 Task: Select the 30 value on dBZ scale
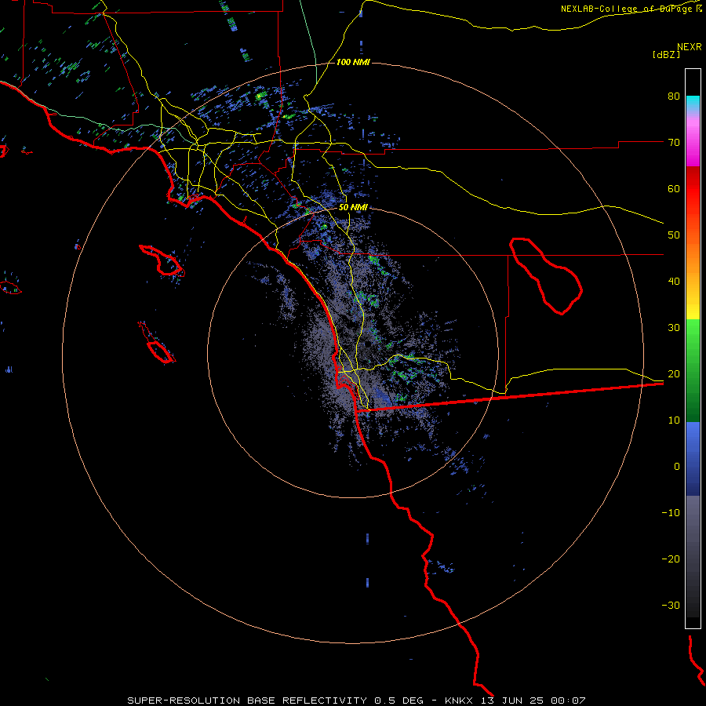674,328
